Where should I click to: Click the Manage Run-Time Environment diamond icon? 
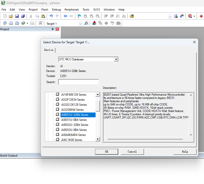click(106, 23)
